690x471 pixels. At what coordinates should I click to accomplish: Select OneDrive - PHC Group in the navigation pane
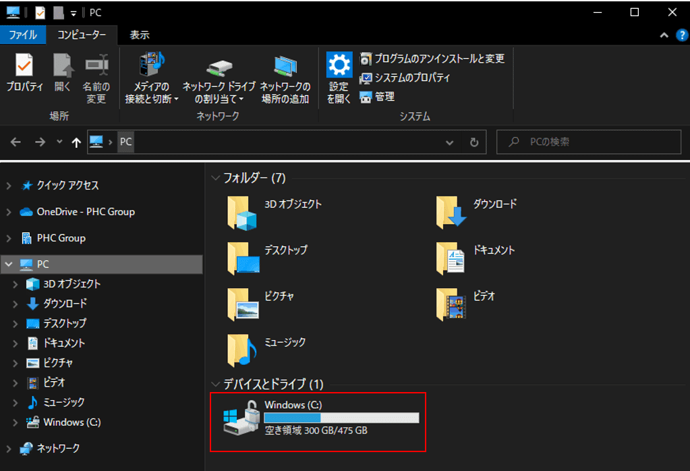click(x=86, y=212)
